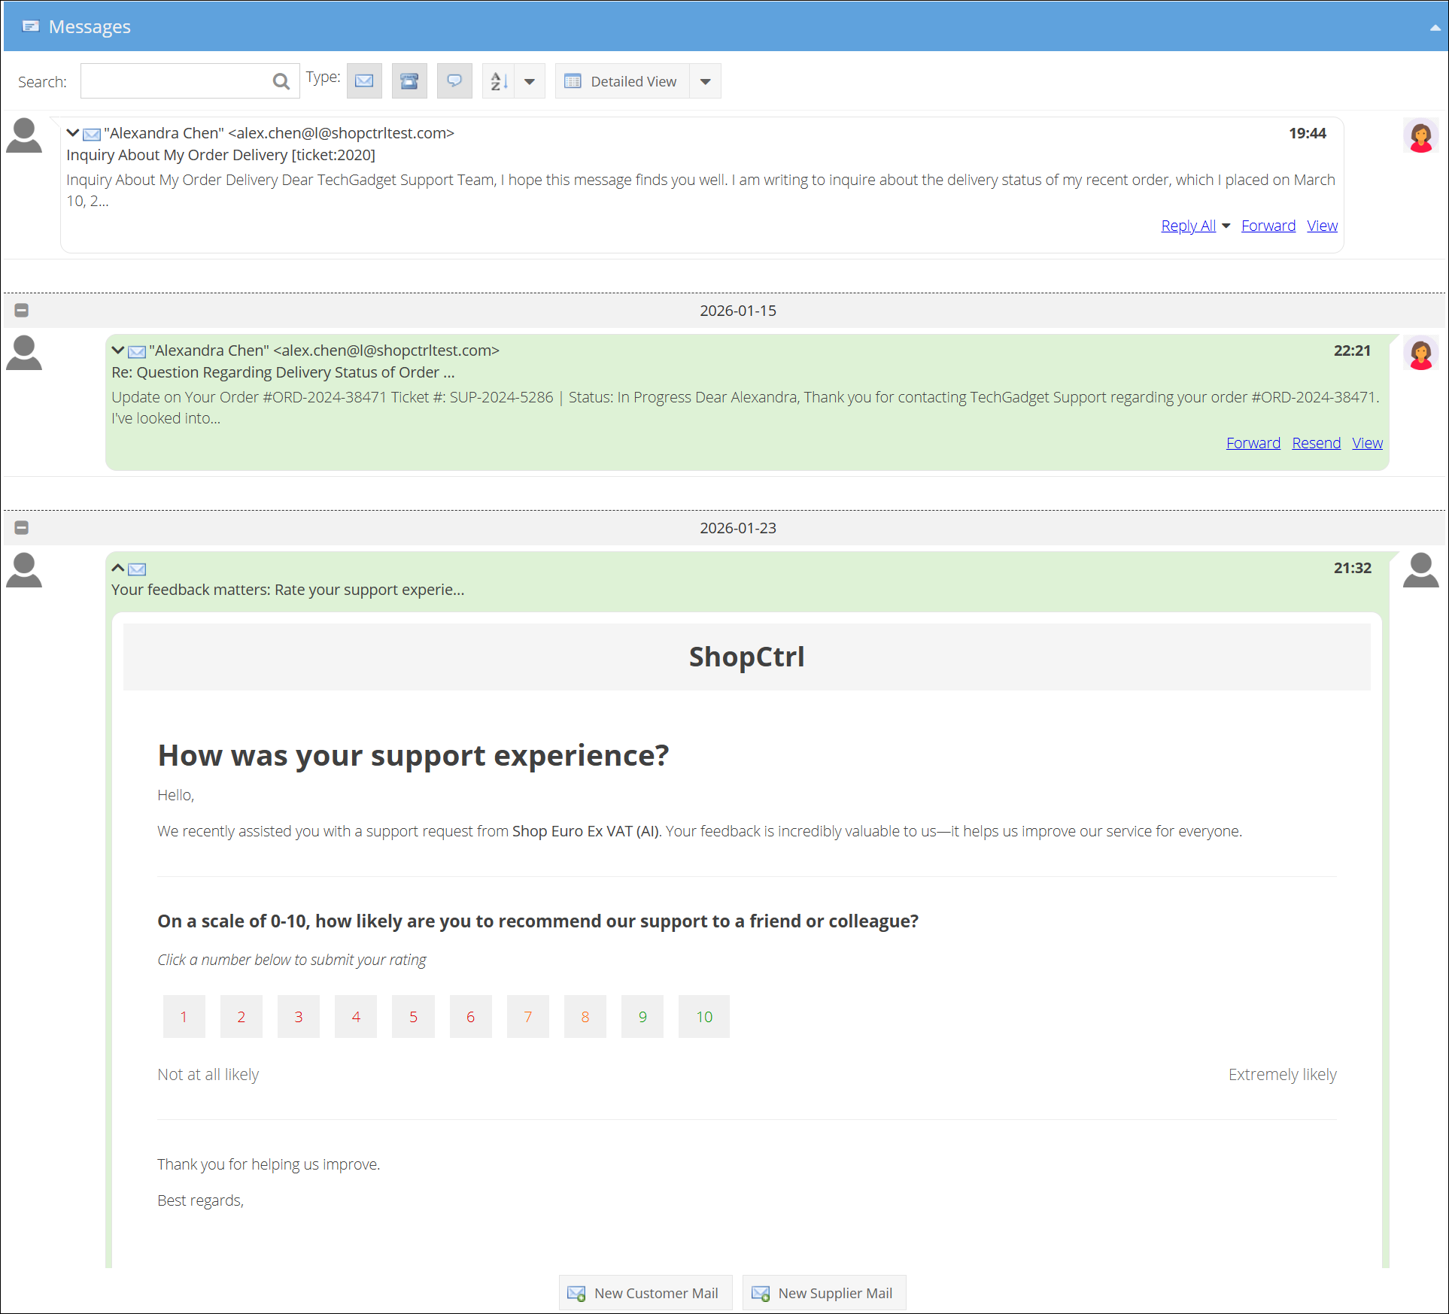Toggle the email message type filter
Viewport: 1449px width, 1314px height.
click(364, 81)
